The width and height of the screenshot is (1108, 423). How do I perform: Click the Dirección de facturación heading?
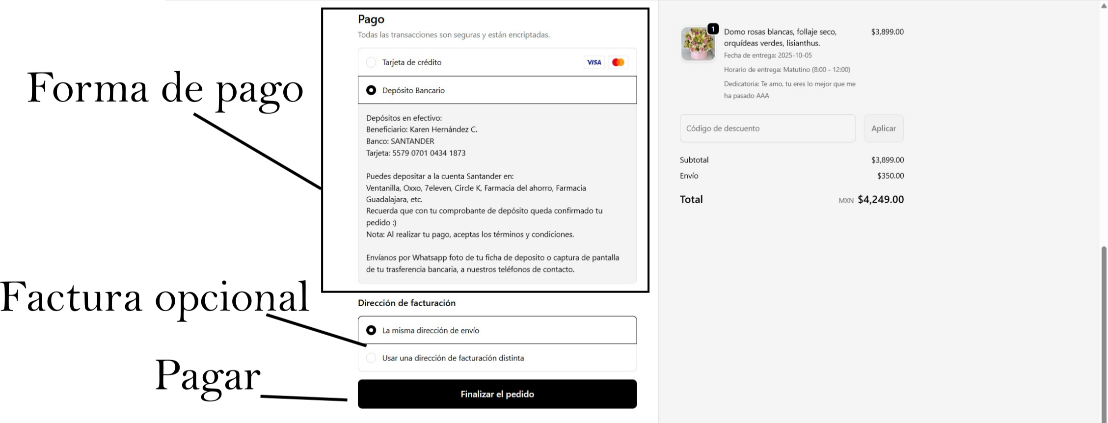click(406, 303)
